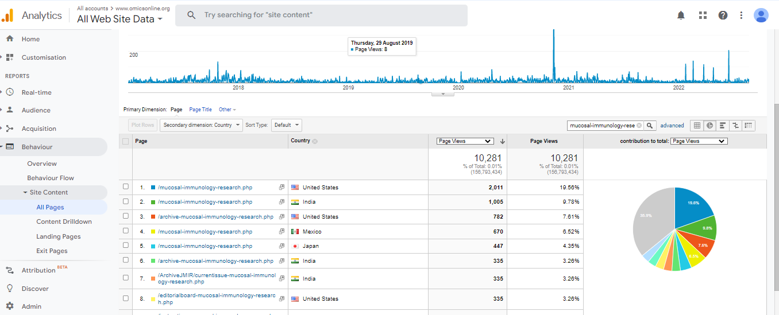Open the Exit Pages report
The height and width of the screenshot is (315, 779).
(x=52, y=251)
